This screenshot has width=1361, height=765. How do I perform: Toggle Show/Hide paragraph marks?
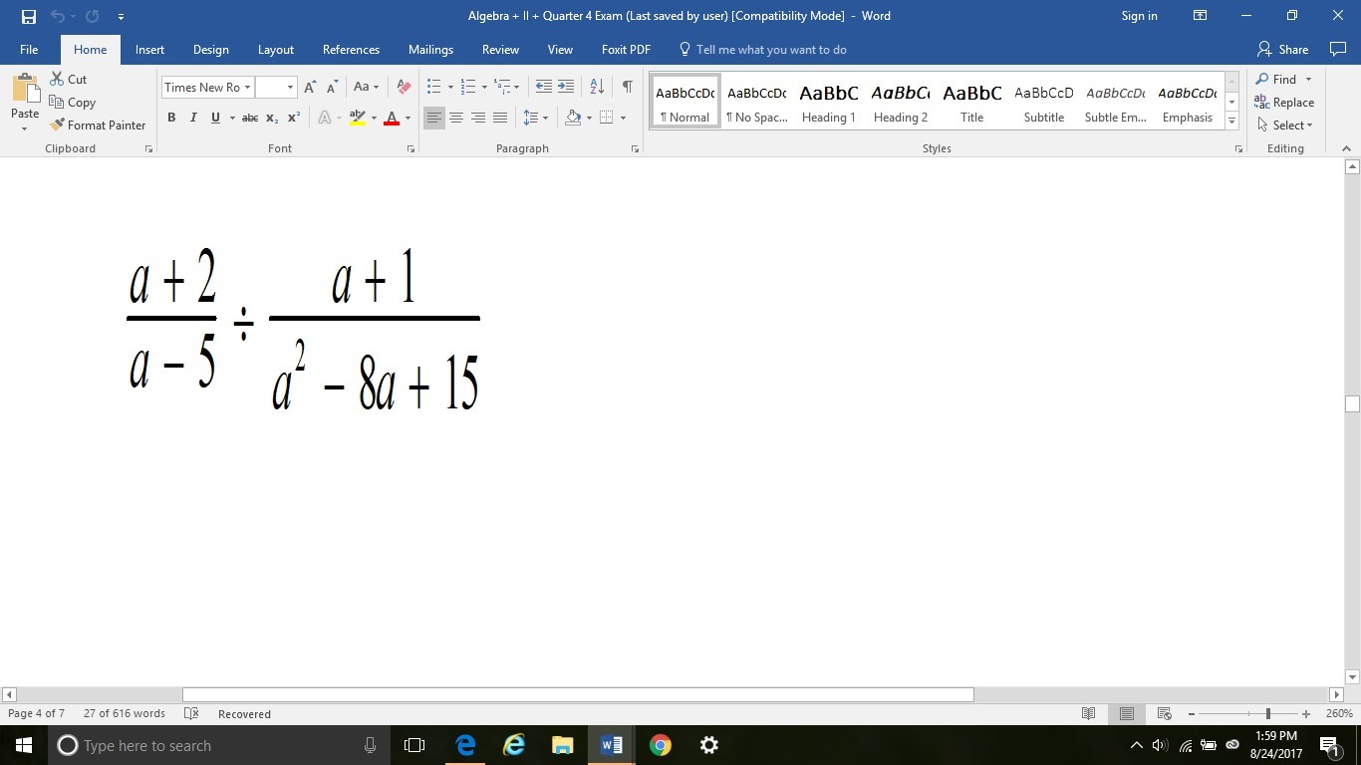click(x=627, y=88)
